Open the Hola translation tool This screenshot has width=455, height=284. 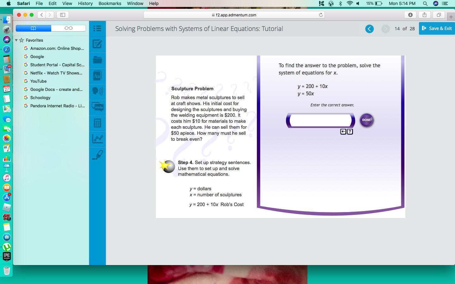point(97,107)
